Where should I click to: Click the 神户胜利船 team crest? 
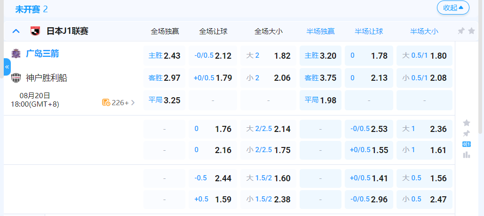click(x=16, y=77)
